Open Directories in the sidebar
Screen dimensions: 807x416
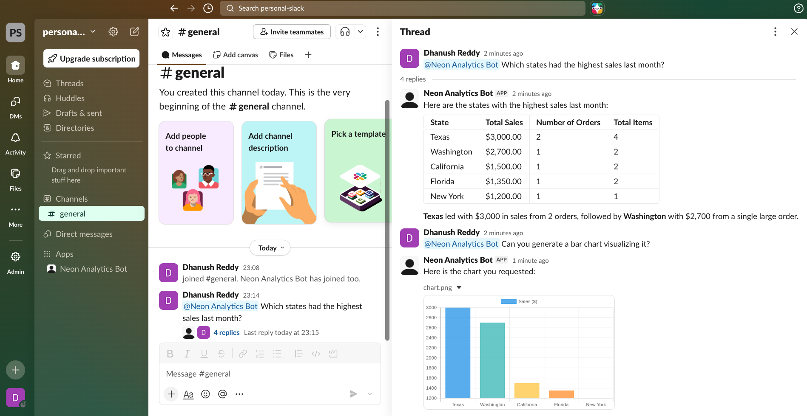[x=91, y=128]
